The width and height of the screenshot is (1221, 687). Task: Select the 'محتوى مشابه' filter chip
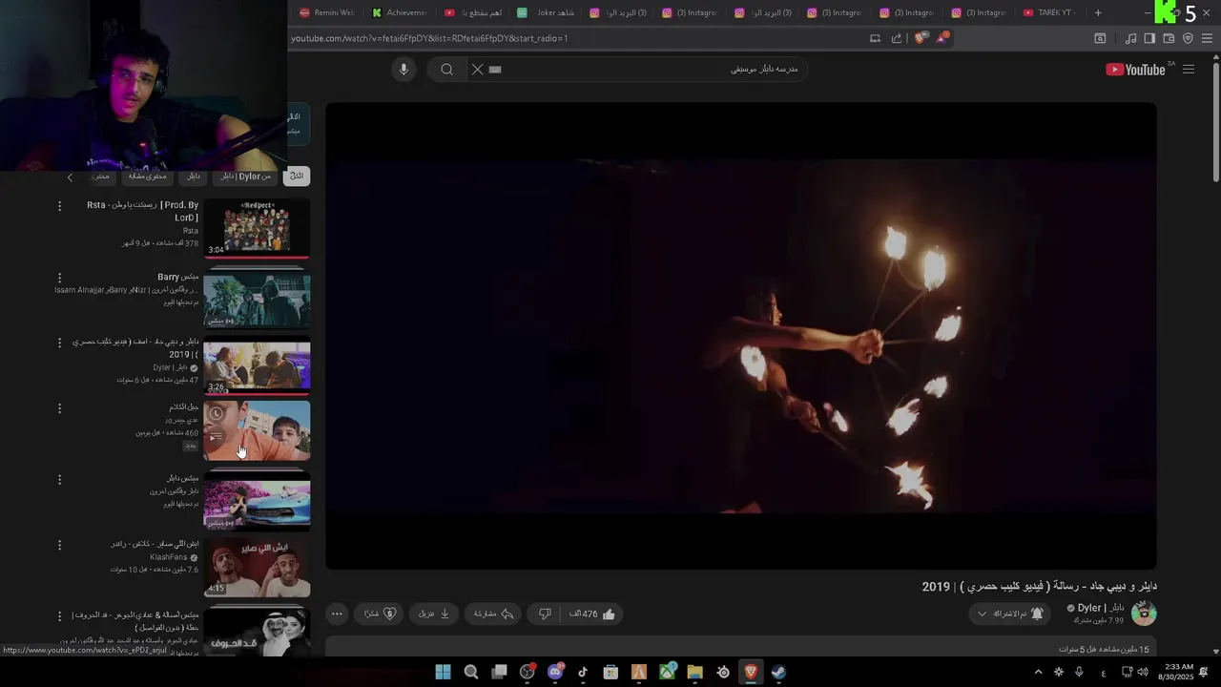tap(148, 177)
